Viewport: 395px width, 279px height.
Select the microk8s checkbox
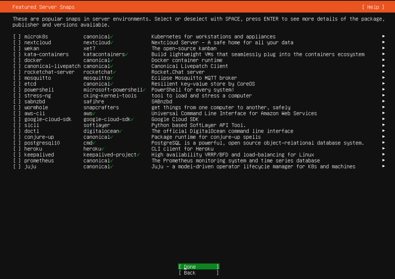17,37
